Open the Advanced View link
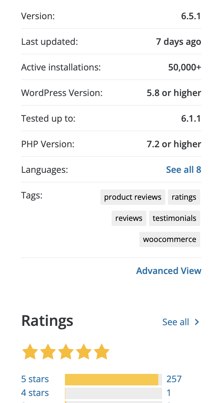This screenshot has width=220, height=403. [169, 271]
